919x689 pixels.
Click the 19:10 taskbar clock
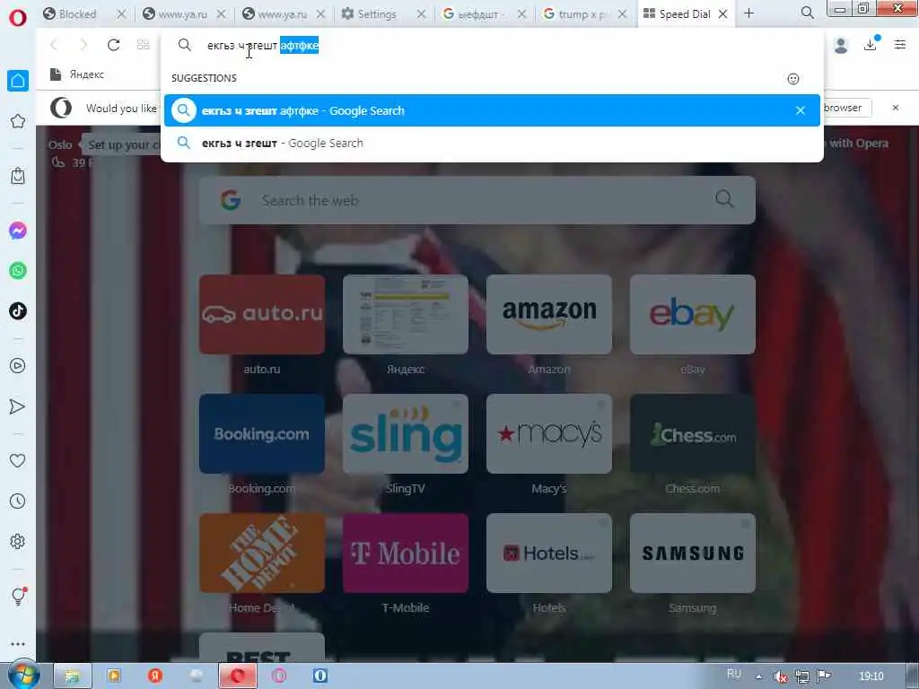click(x=871, y=676)
